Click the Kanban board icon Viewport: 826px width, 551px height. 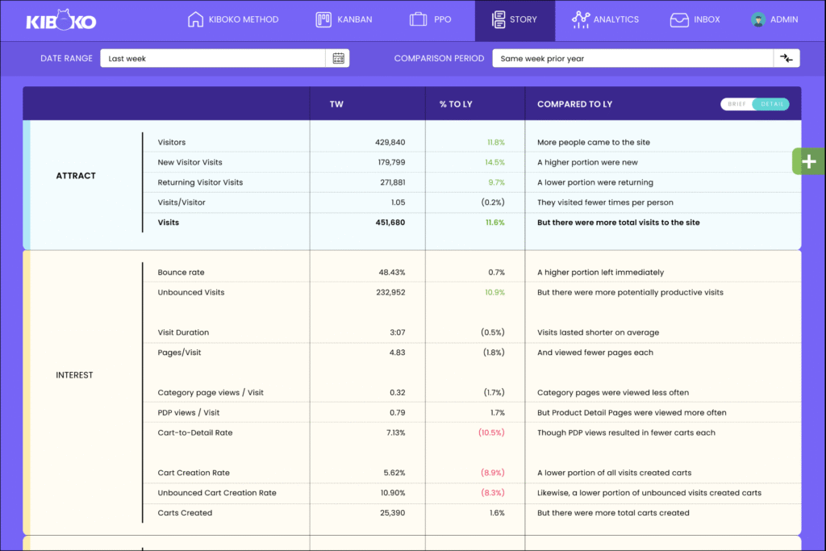point(323,19)
